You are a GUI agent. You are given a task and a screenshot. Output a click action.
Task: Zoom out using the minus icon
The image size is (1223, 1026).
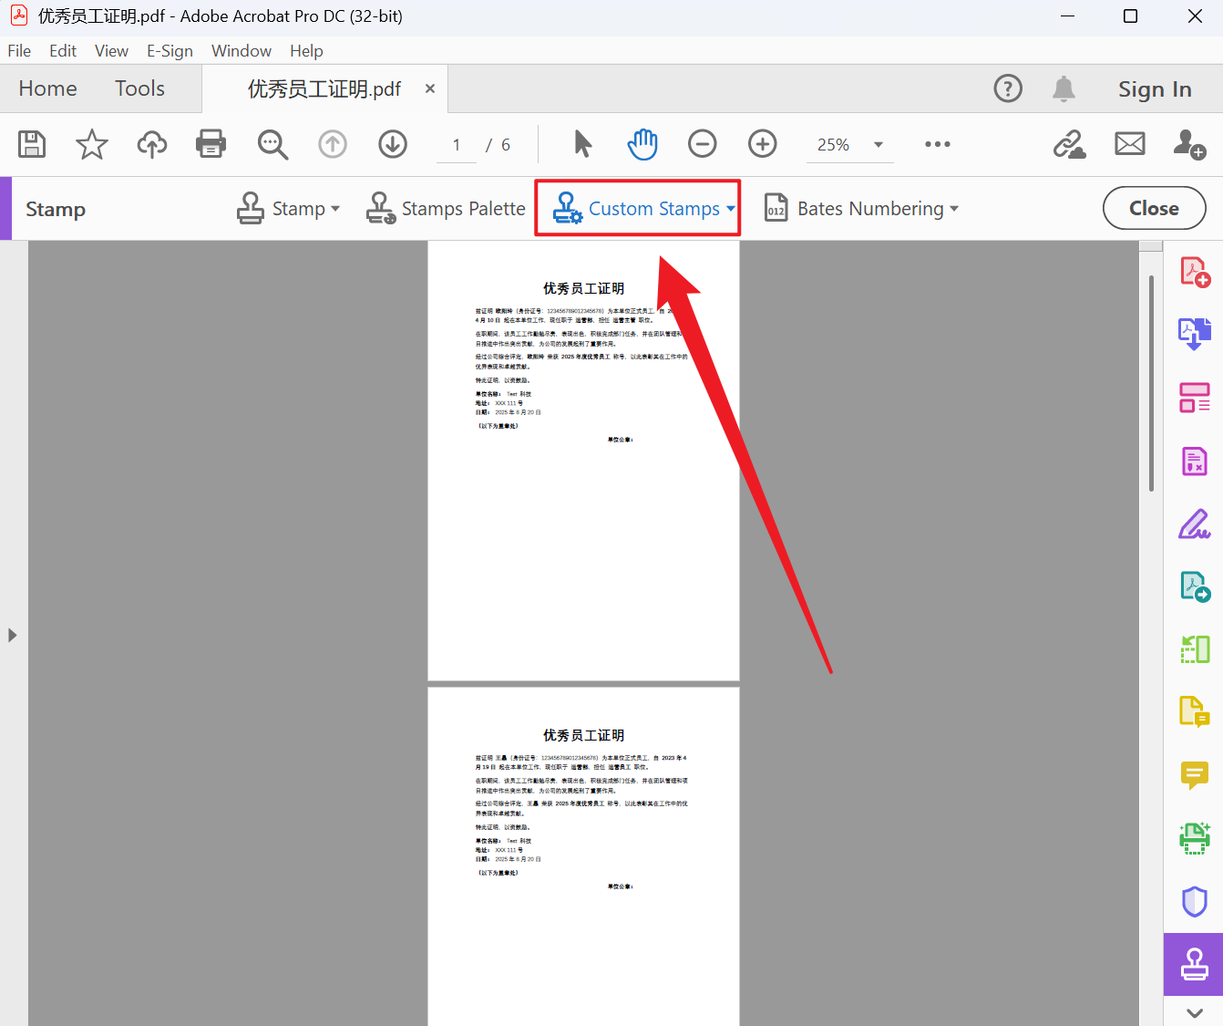tap(702, 143)
